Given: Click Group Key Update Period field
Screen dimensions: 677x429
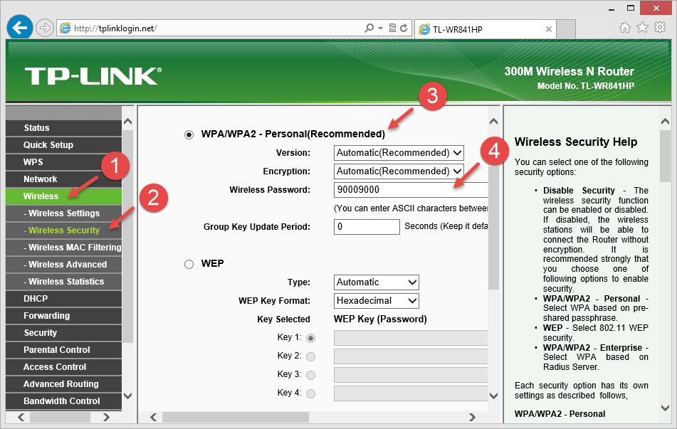Looking at the screenshot, I should (367, 227).
